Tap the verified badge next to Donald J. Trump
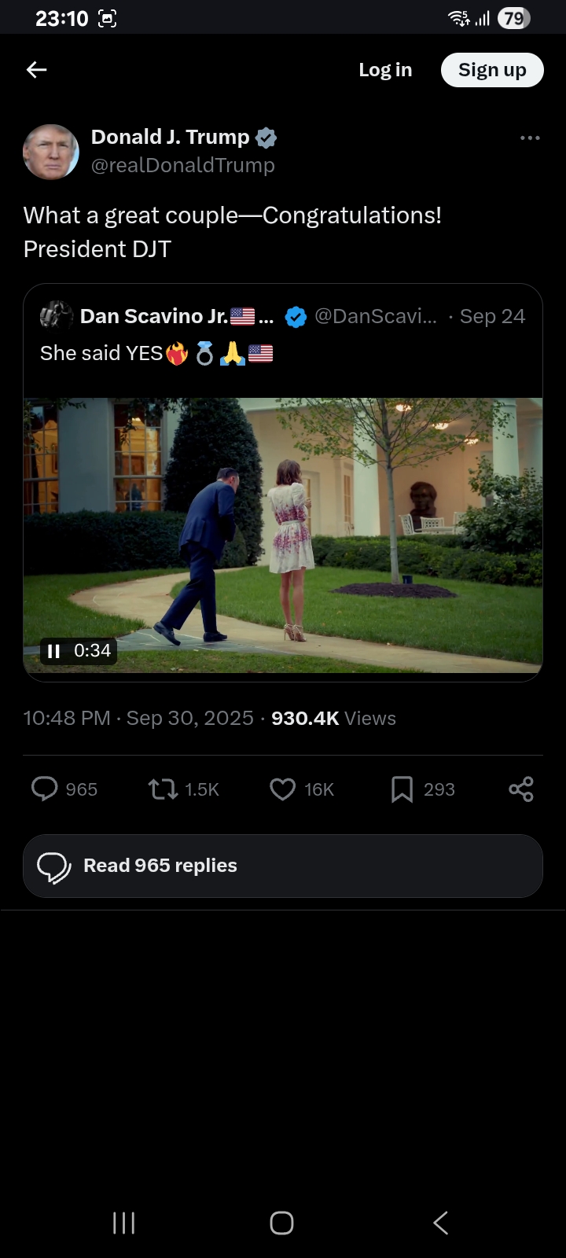The image size is (566, 1258). pyautogui.click(x=266, y=138)
